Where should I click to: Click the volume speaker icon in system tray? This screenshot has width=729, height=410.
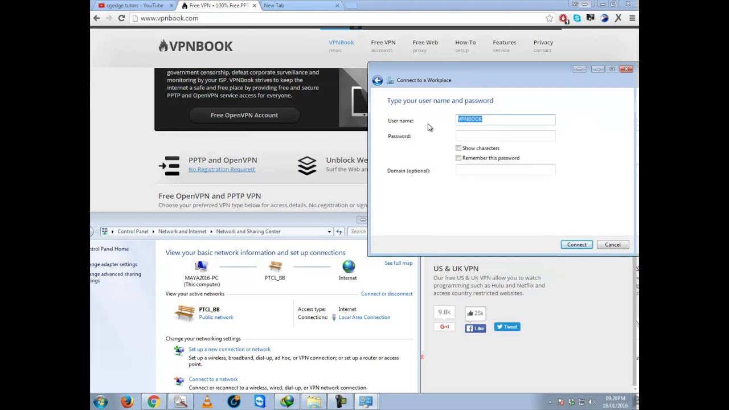pyautogui.click(x=591, y=402)
